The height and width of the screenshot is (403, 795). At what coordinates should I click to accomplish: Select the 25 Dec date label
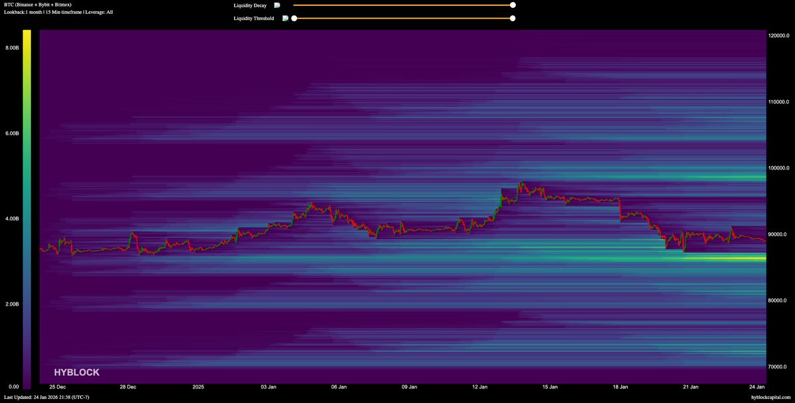click(x=57, y=386)
